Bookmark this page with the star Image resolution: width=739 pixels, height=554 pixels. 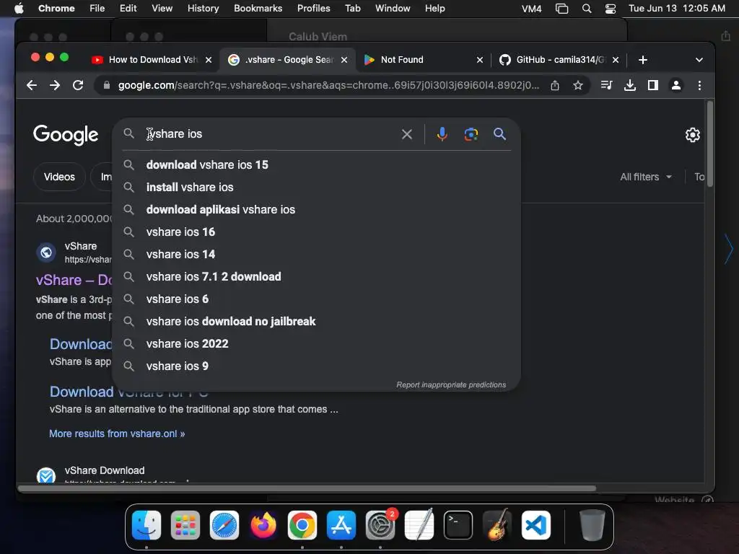coord(578,85)
